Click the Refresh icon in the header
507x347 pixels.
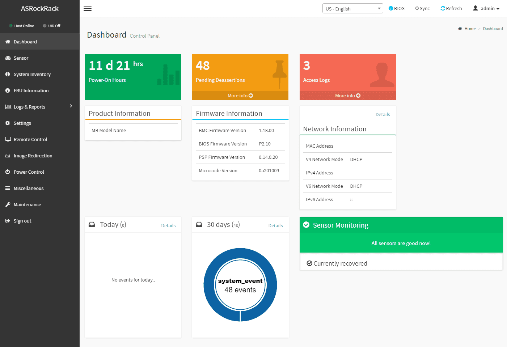click(x=443, y=8)
